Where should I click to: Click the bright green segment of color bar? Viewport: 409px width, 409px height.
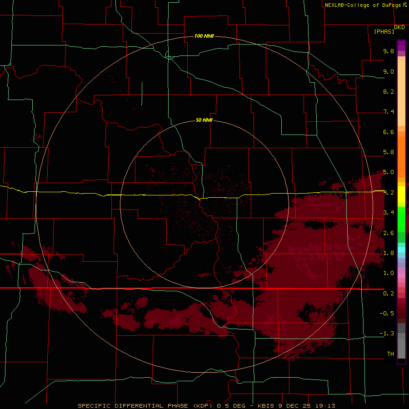pyautogui.click(x=401, y=219)
